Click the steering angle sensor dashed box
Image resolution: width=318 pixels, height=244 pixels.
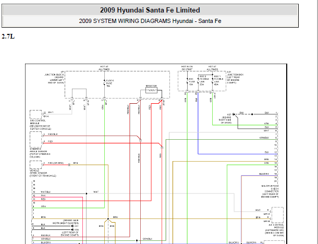click(35, 140)
